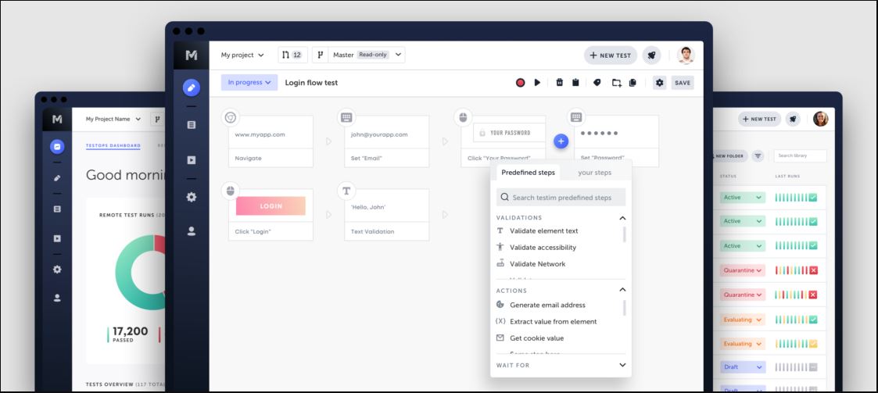Click the Actions list scrollbar

click(x=625, y=308)
